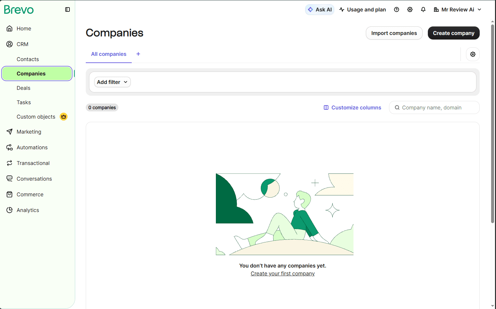Click the Home house icon
The width and height of the screenshot is (496, 309).
point(9,28)
